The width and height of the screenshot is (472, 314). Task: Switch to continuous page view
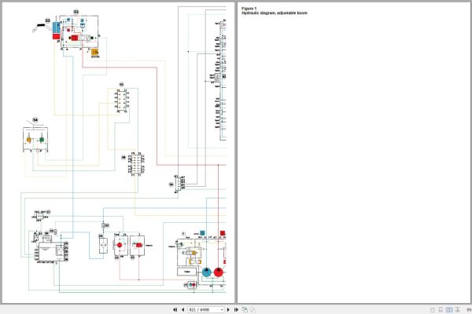pyautogui.click(x=441, y=309)
